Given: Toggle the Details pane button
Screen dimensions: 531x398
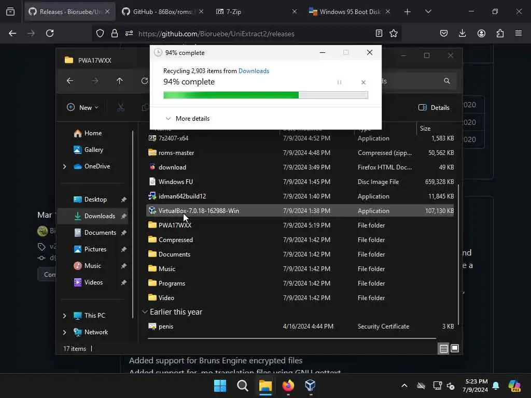Looking at the screenshot, I should 434,108.
